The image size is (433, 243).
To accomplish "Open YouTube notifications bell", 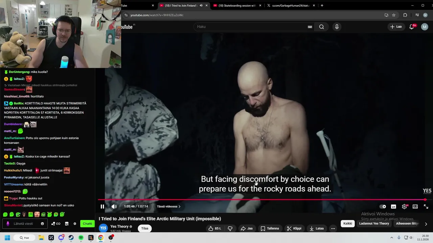I will [412, 27].
